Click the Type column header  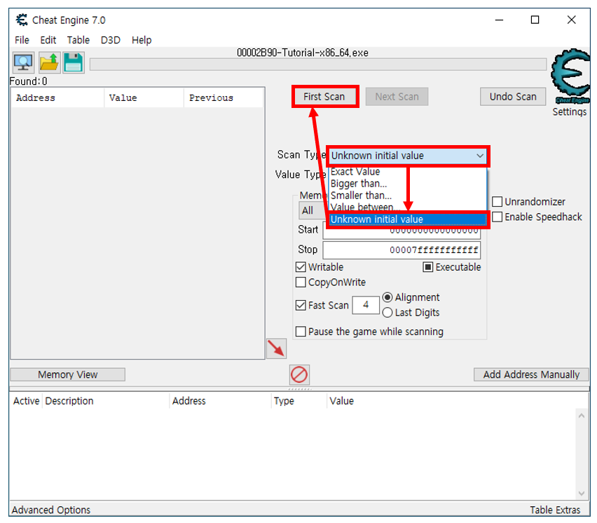point(298,401)
